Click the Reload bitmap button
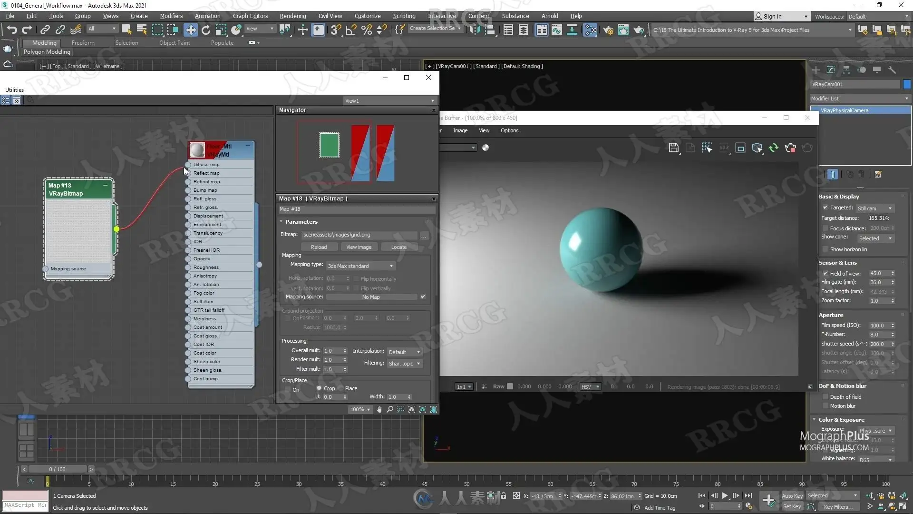Image resolution: width=913 pixels, height=514 pixels. coord(319,247)
